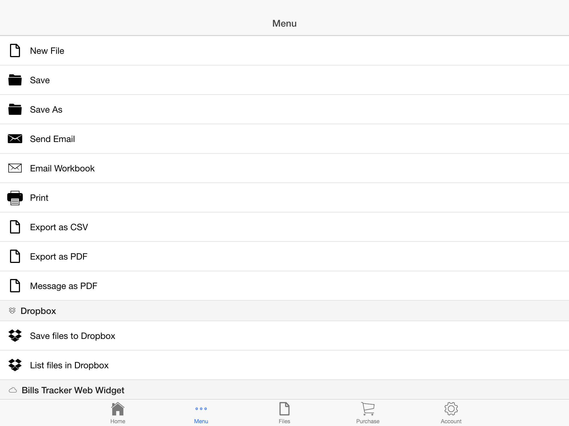The height and width of the screenshot is (426, 569).
Task: Click the small Dropbox section header icon
Action: coord(12,311)
